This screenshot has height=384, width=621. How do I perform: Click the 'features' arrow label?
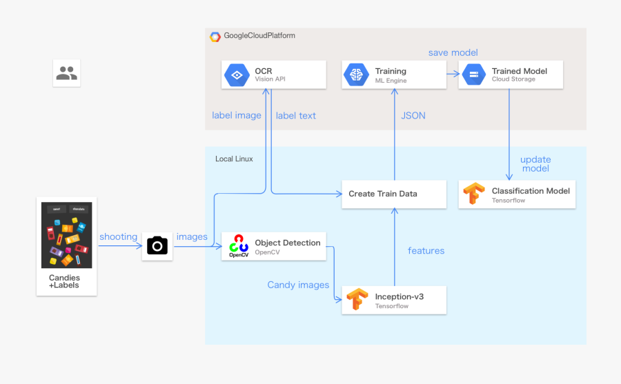click(x=426, y=251)
